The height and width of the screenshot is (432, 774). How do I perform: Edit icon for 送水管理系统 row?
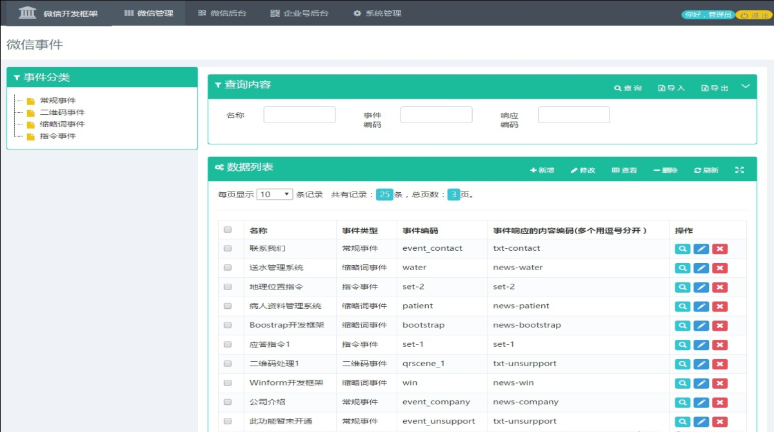click(x=701, y=268)
